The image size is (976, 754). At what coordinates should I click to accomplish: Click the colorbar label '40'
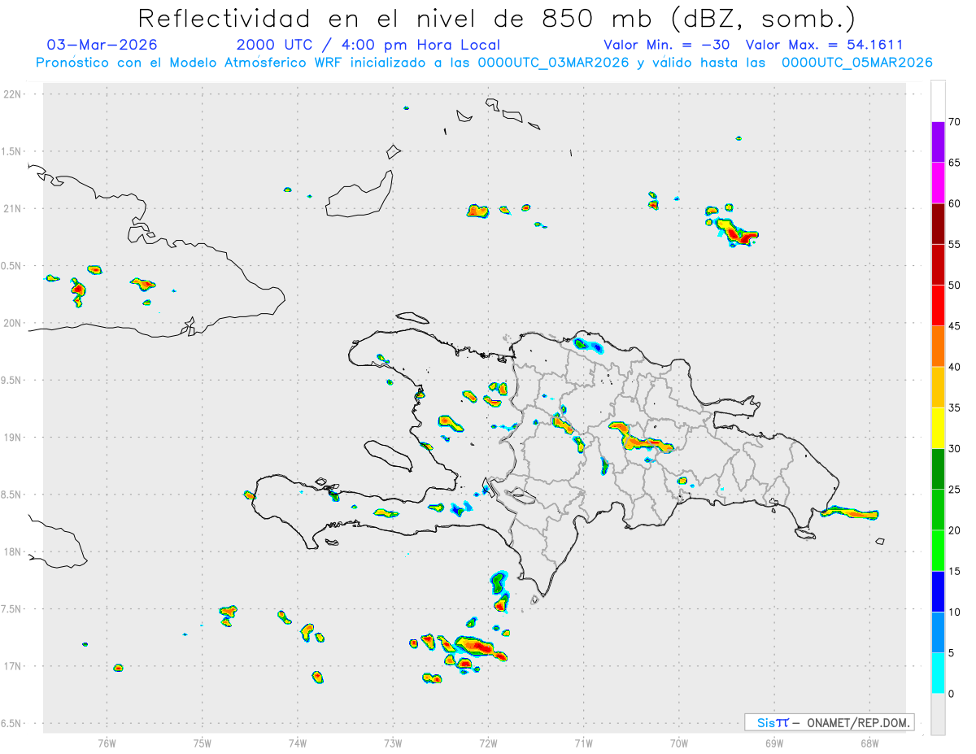[955, 367]
